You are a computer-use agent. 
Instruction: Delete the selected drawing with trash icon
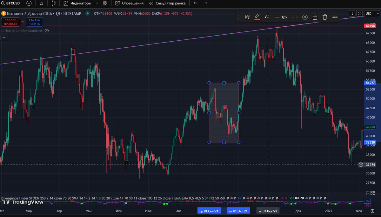[325, 17]
